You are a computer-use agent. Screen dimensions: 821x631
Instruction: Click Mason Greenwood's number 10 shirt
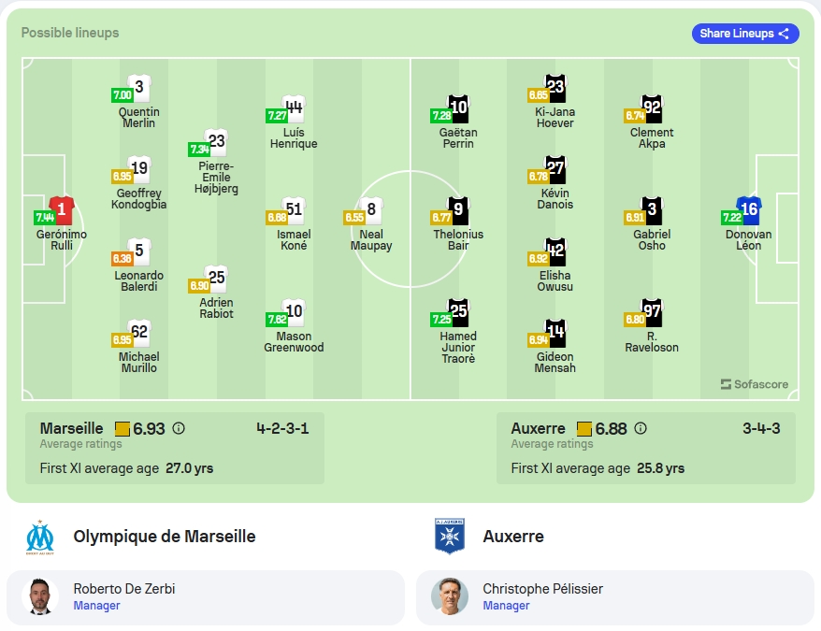click(294, 312)
